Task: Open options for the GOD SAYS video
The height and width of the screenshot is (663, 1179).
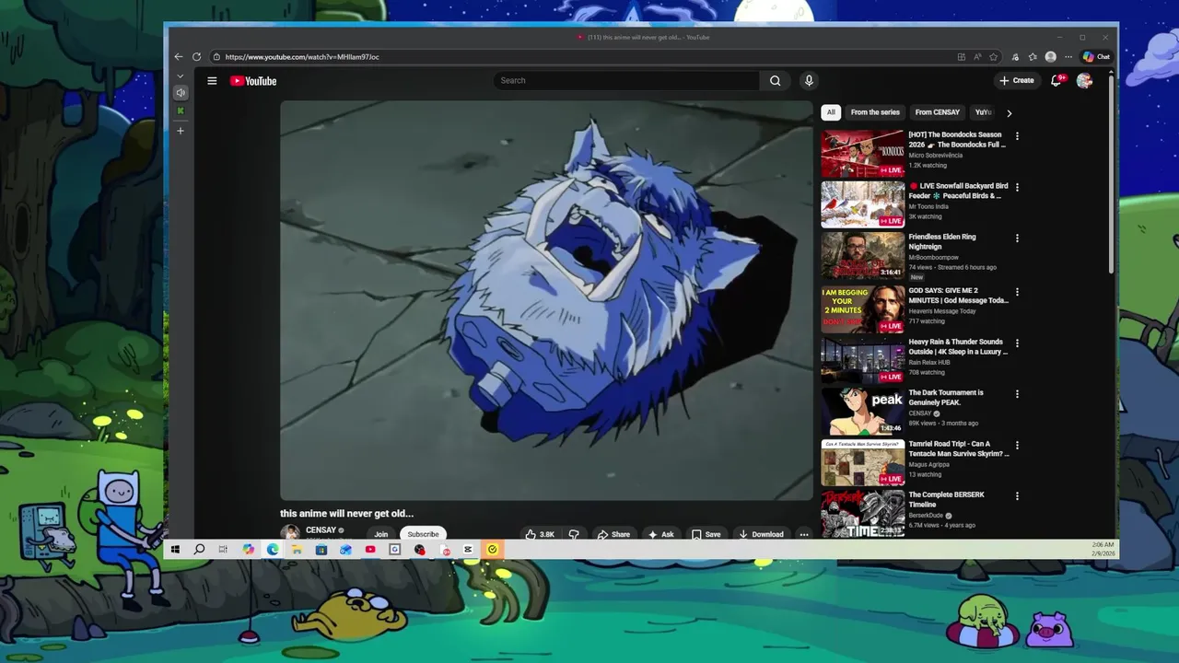Action: point(1017,292)
